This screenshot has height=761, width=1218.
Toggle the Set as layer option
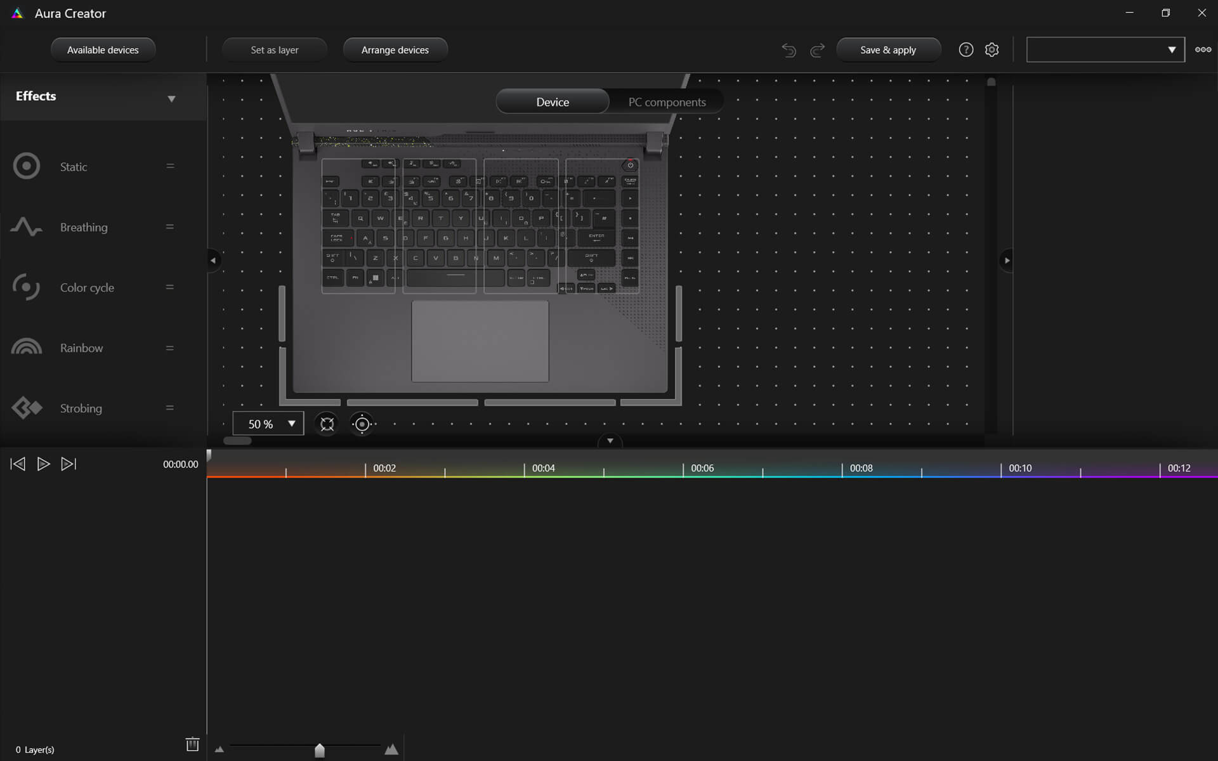click(x=275, y=49)
